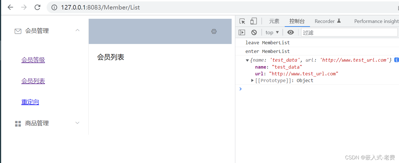Clear the console with the ⊘ icon
Image resolution: width=399 pixels, height=163 pixels.
(254, 32)
